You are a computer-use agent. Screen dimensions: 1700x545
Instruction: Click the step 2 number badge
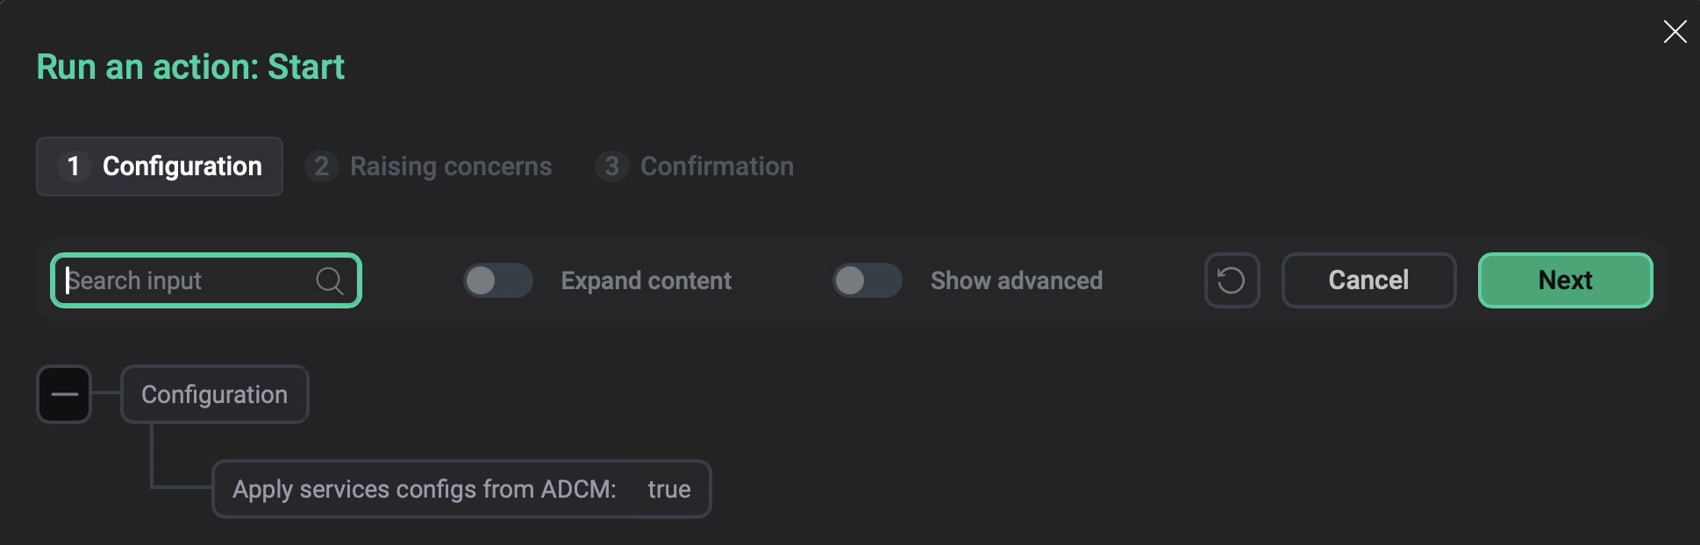(x=322, y=166)
